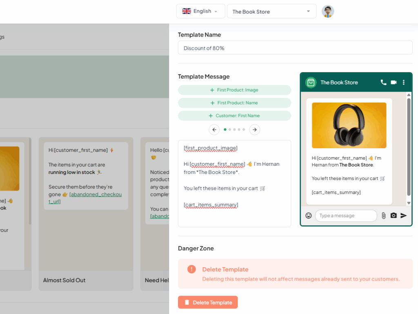Click the paperclip attachment icon

click(x=384, y=215)
